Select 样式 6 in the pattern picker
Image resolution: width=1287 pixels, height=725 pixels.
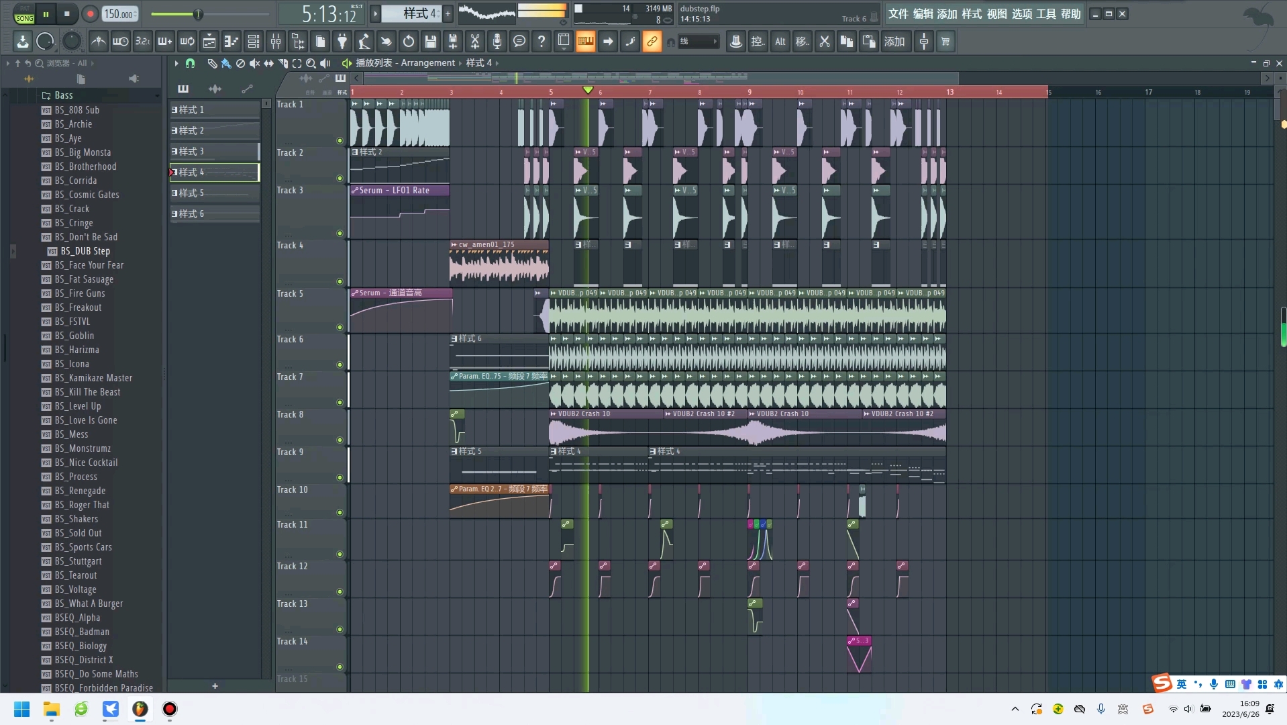point(215,213)
